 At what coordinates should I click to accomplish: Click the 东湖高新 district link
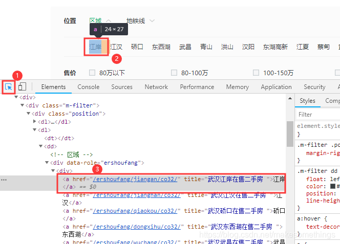275,47
